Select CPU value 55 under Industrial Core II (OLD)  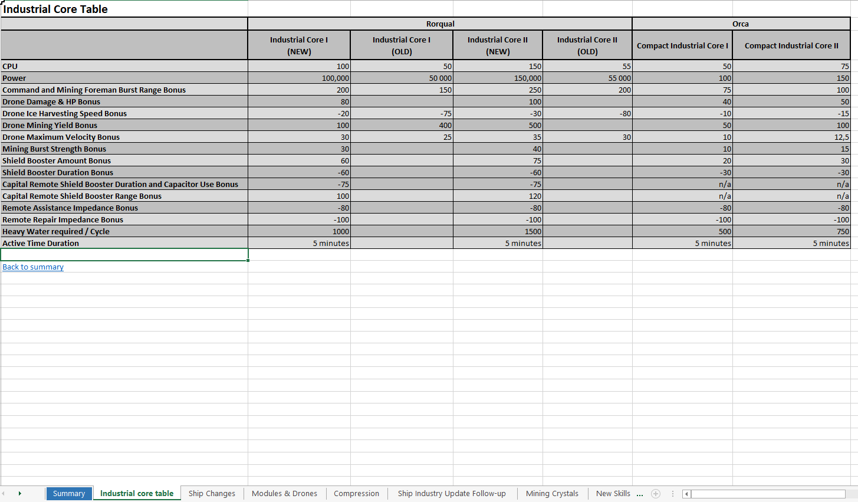point(587,66)
